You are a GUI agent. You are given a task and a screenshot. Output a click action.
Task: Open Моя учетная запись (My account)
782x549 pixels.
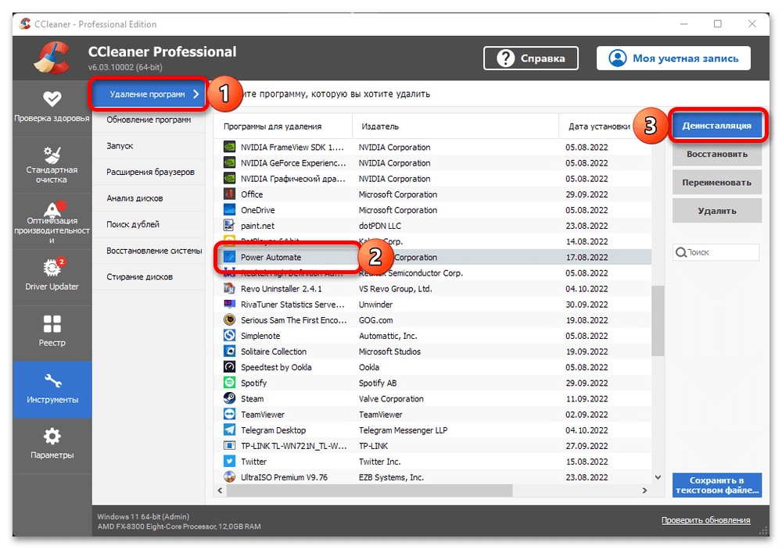pyautogui.click(x=673, y=59)
